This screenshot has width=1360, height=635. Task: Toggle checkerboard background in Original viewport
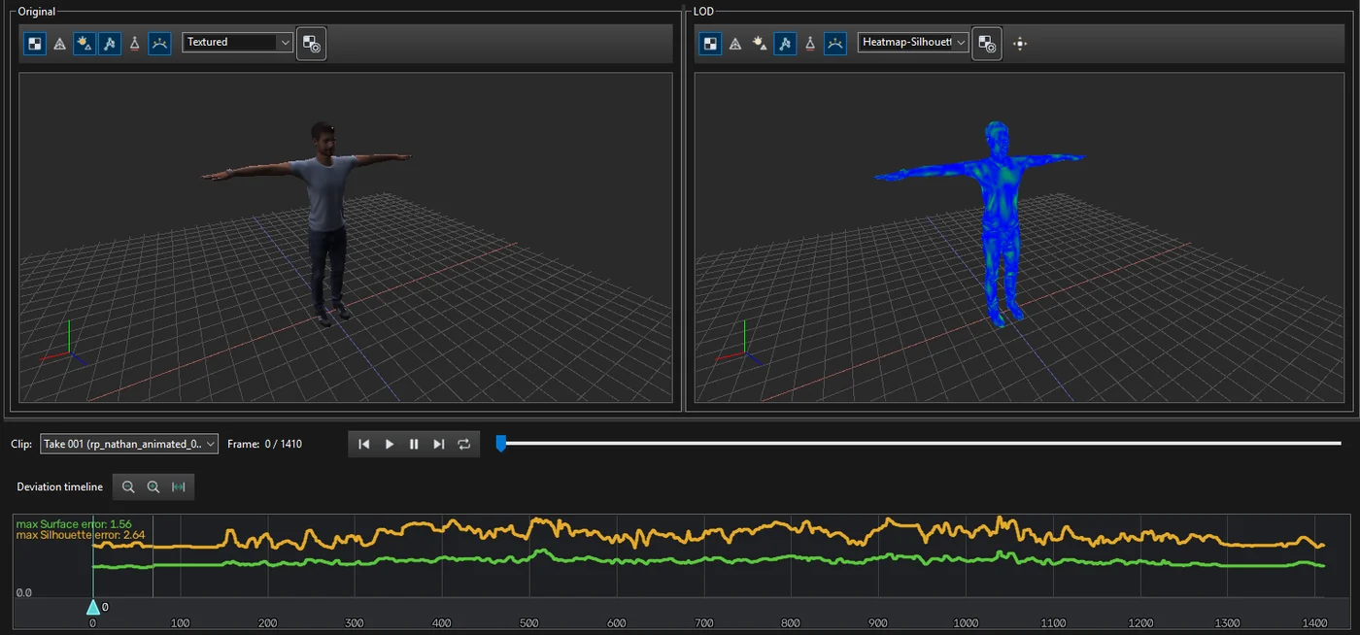35,44
